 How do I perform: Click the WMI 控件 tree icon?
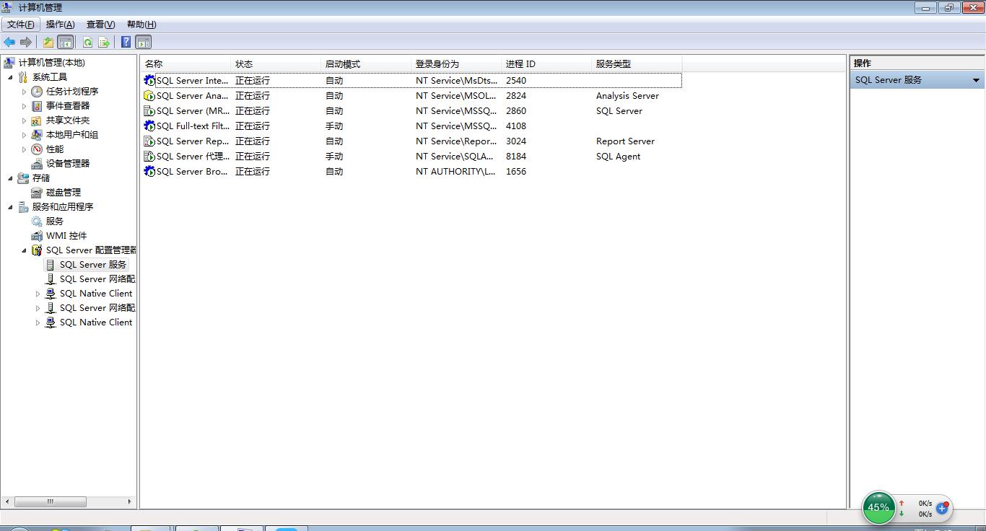(37, 235)
